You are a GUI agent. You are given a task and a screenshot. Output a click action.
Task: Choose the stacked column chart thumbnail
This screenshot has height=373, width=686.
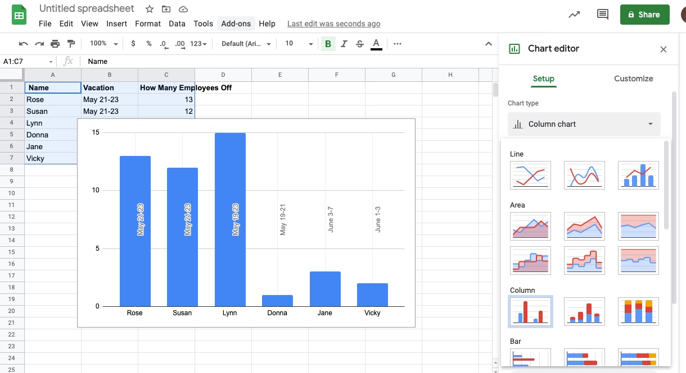(584, 311)
